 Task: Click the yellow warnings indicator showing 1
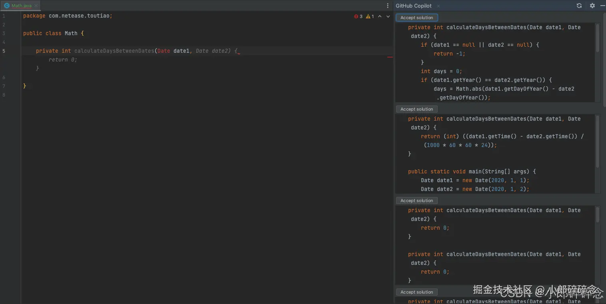tap(370, 16)
